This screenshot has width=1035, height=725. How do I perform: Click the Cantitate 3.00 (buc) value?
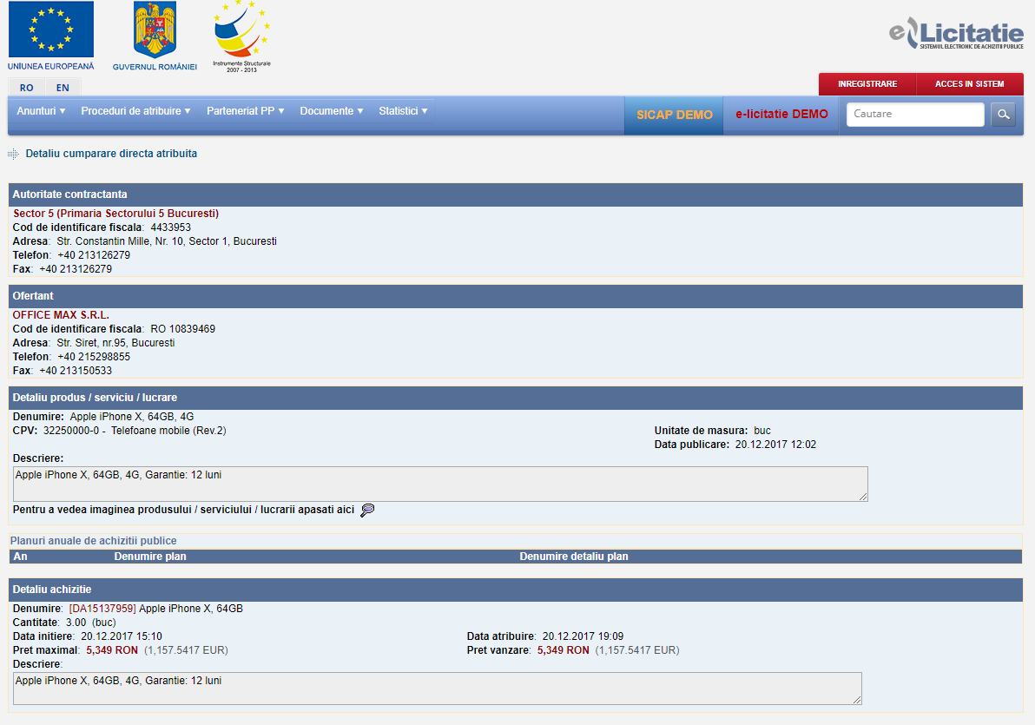click(x=90, y=623)
